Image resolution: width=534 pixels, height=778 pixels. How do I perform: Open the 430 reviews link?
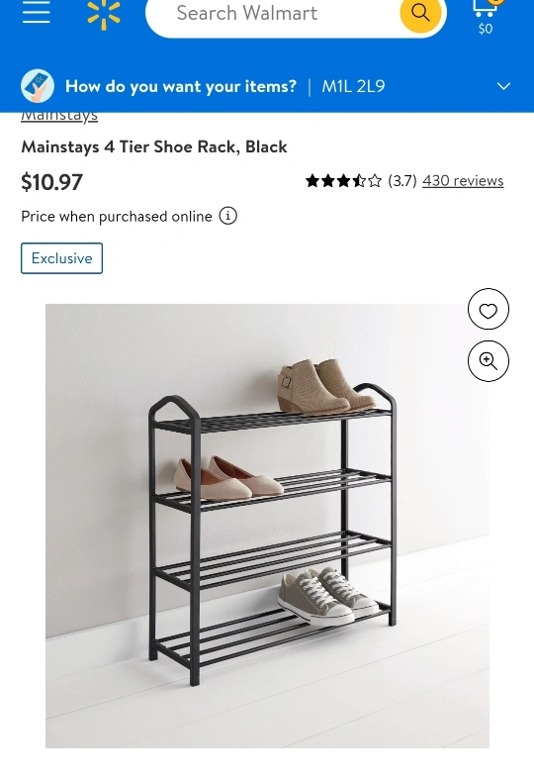coord(463,180)
